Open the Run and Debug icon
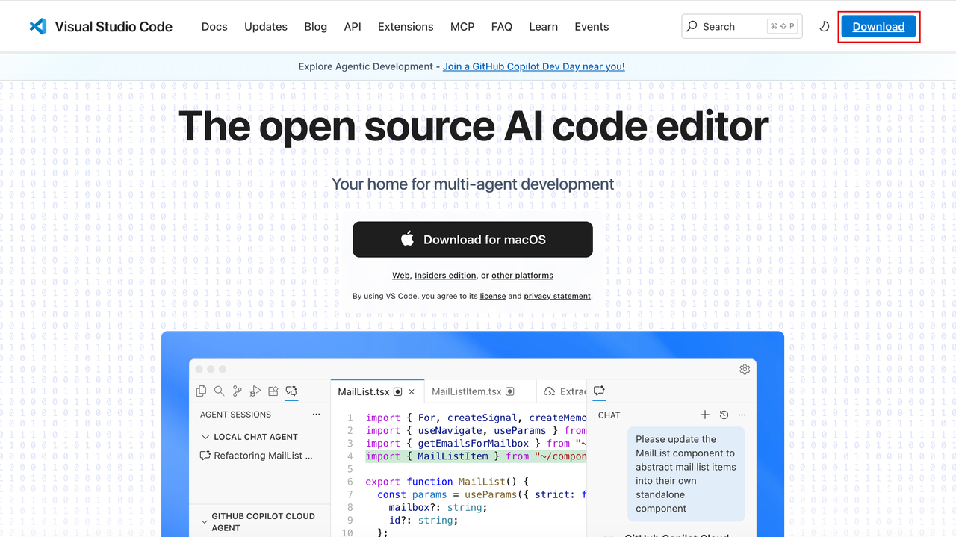This screenshot has height=537, width=956. point(255,391)
